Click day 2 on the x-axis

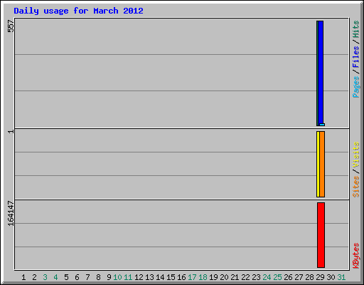click(x=34, y=277)
